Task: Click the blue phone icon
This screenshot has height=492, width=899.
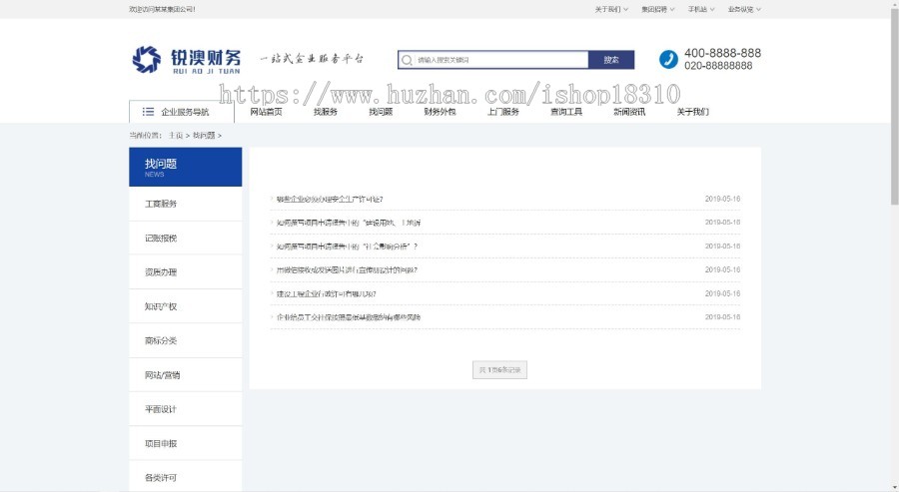Action: (668, 59)
